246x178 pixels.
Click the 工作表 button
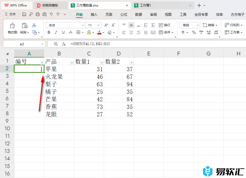234,32
